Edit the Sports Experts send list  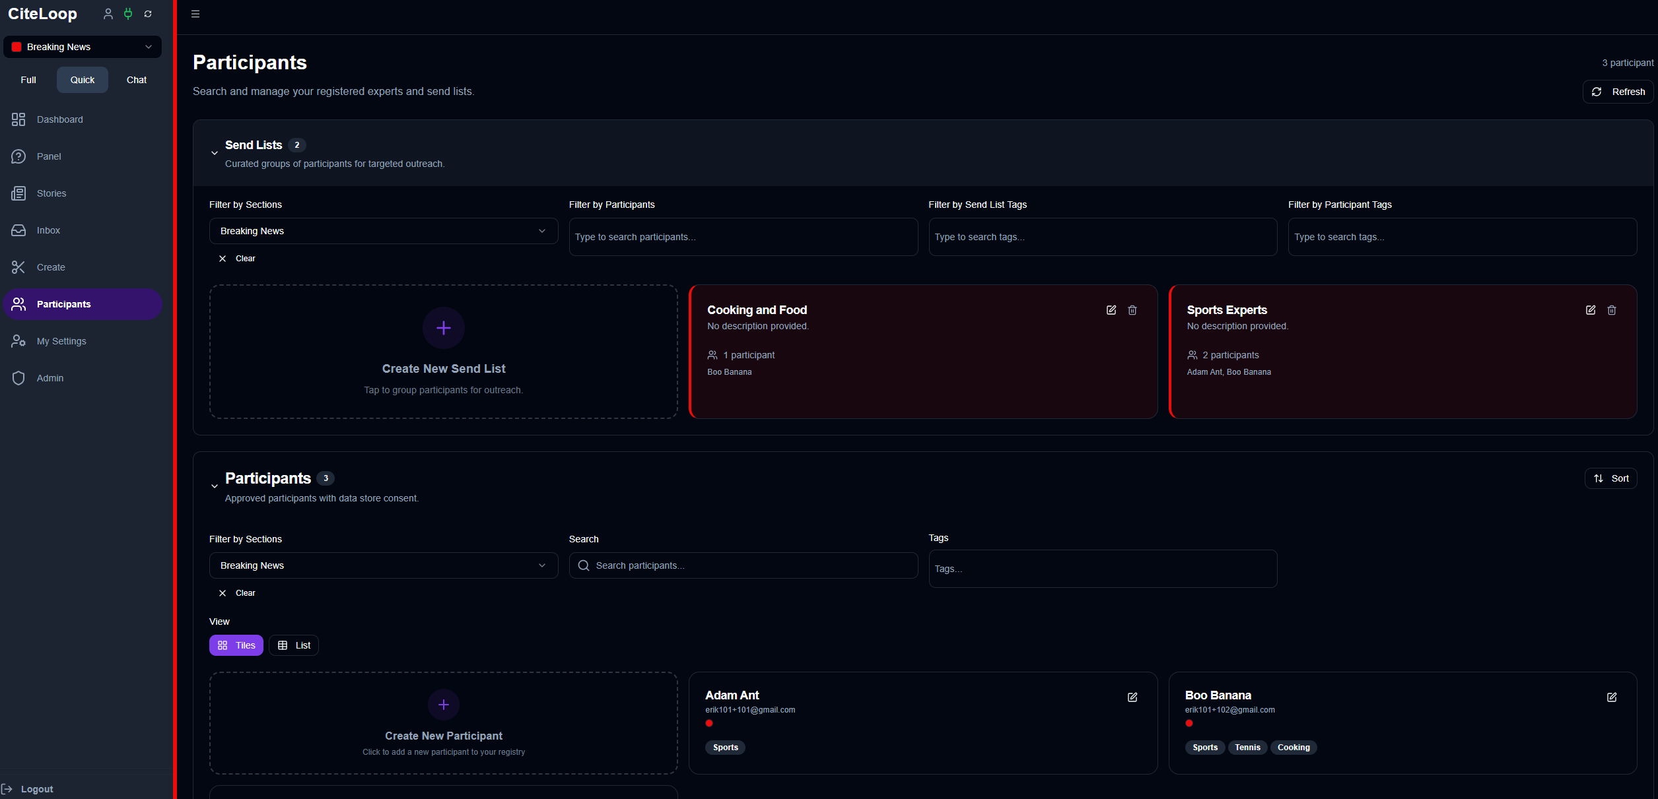(x=1591, y=310)
